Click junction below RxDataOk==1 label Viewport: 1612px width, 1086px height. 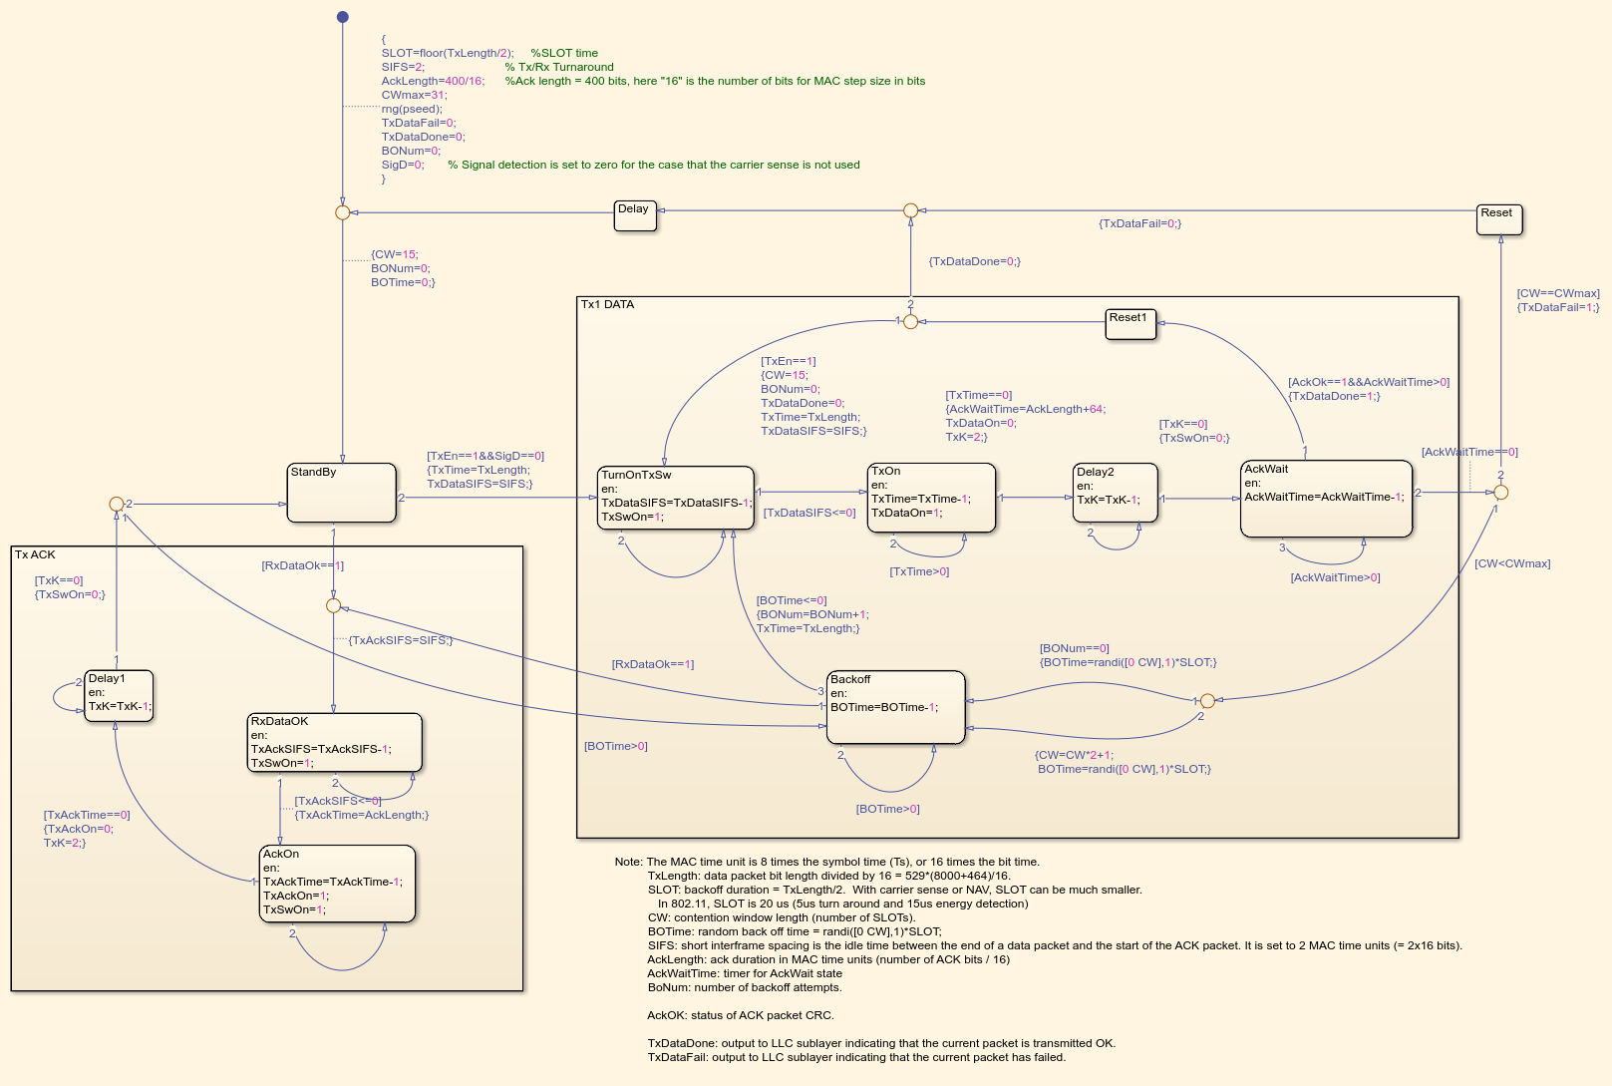pos(333,605)
